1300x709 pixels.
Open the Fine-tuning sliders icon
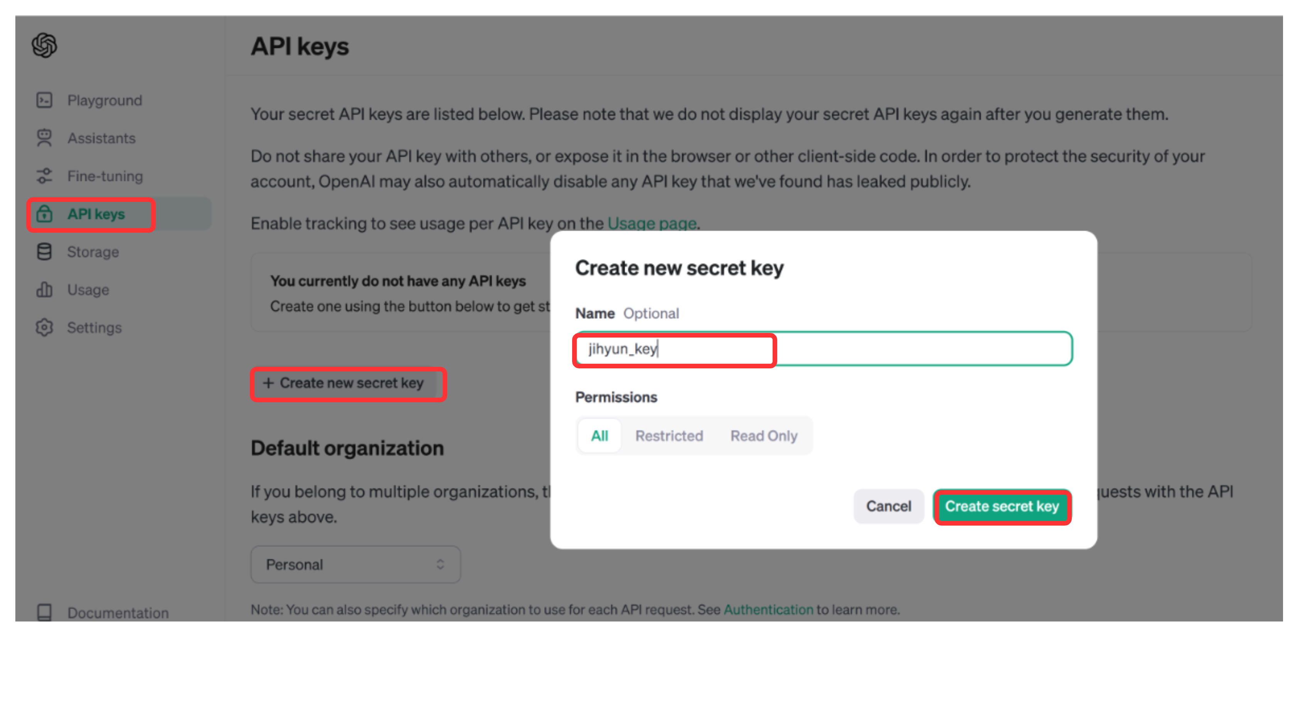point(44,176)
